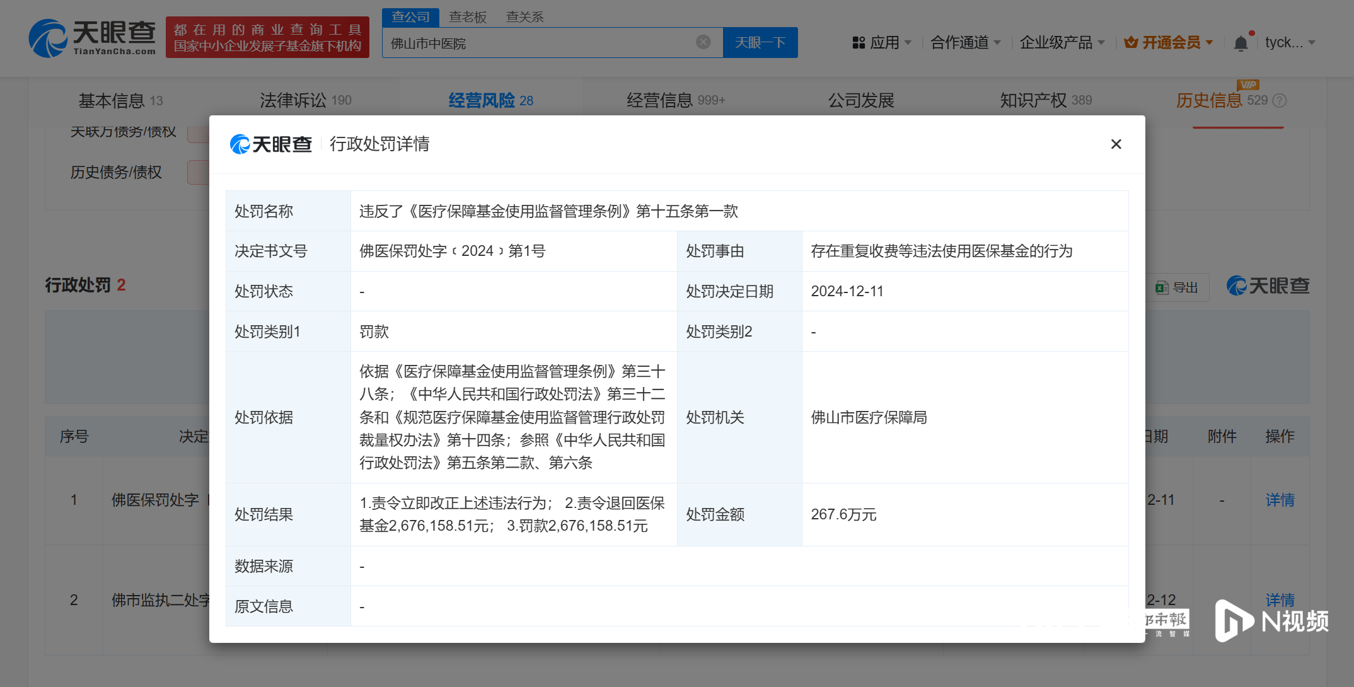Screen dimensions: 1354x687
Task: Click inside the company search input field
Action: [x=548, y=42]
